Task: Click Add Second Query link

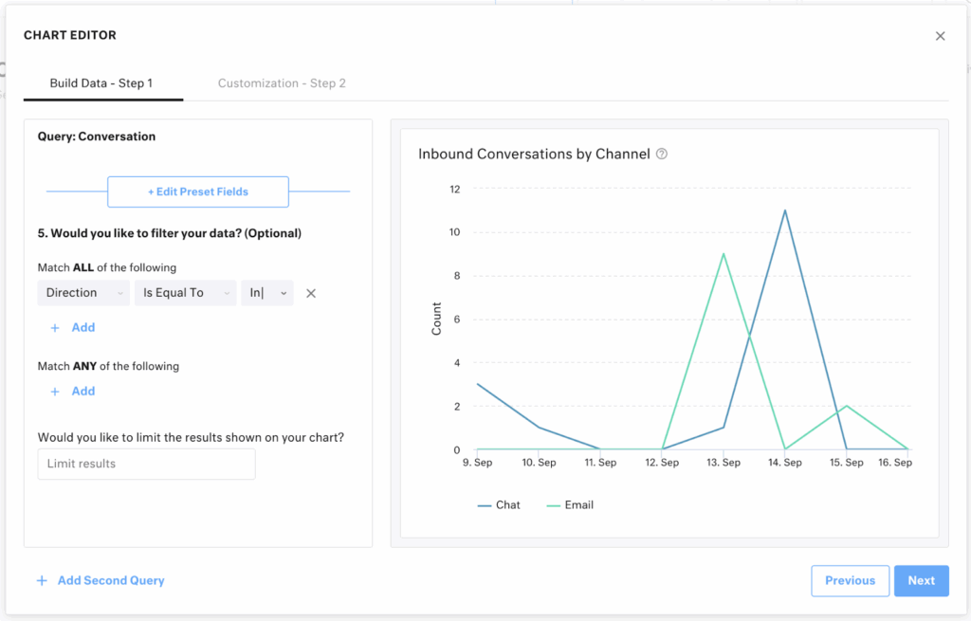Action: click(111, 580)
